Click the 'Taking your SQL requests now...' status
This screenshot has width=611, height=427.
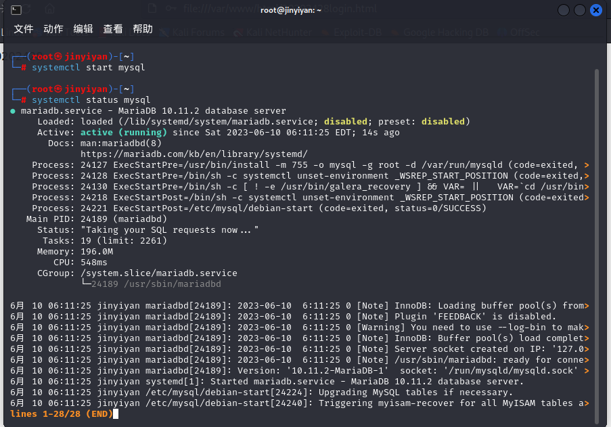170,230
